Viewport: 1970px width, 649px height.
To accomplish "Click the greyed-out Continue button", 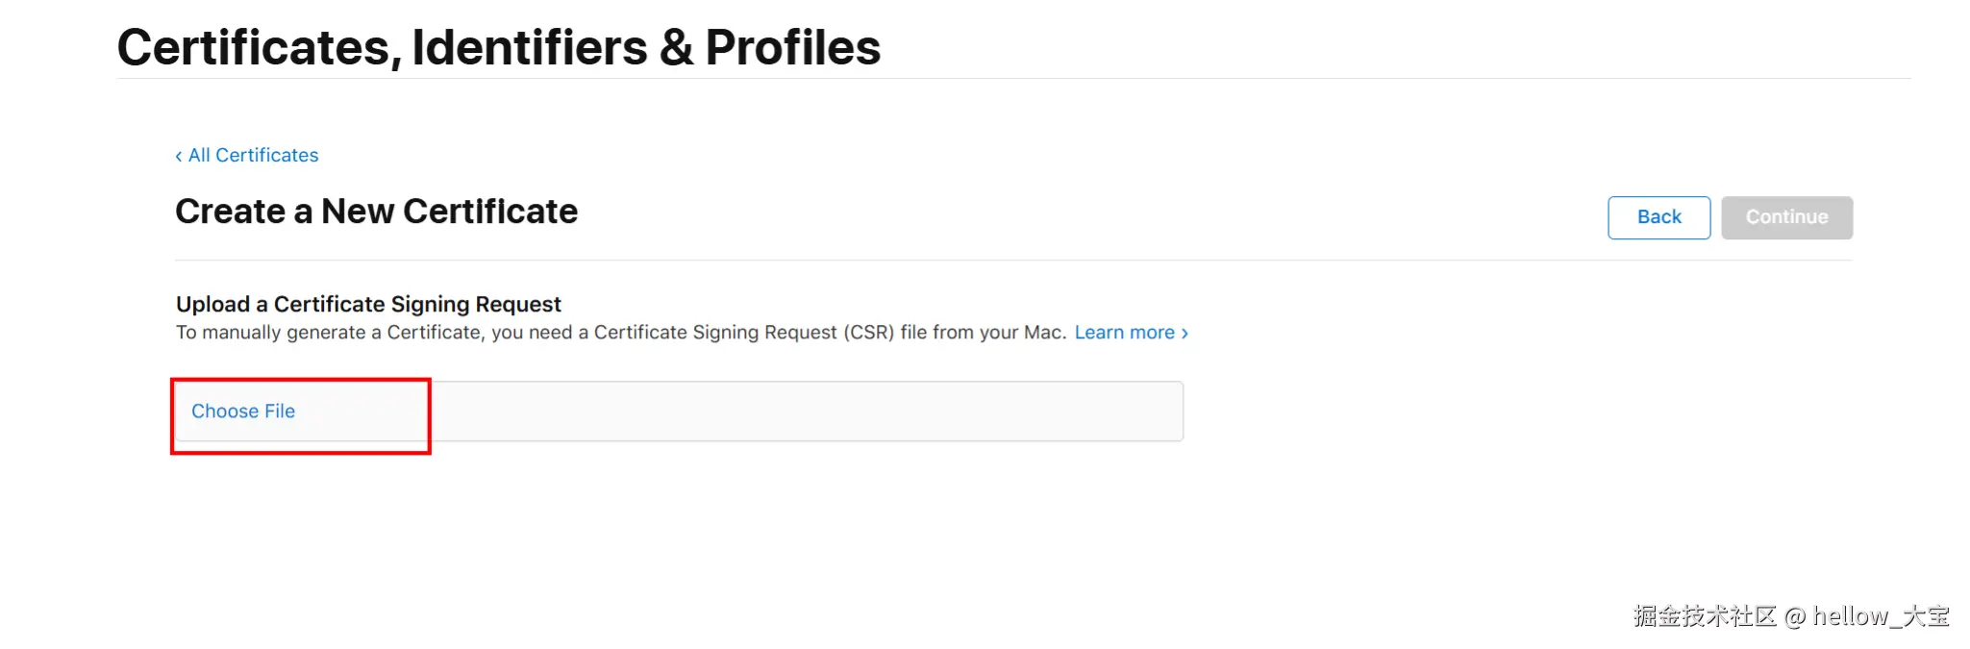I will point(1786,217).
